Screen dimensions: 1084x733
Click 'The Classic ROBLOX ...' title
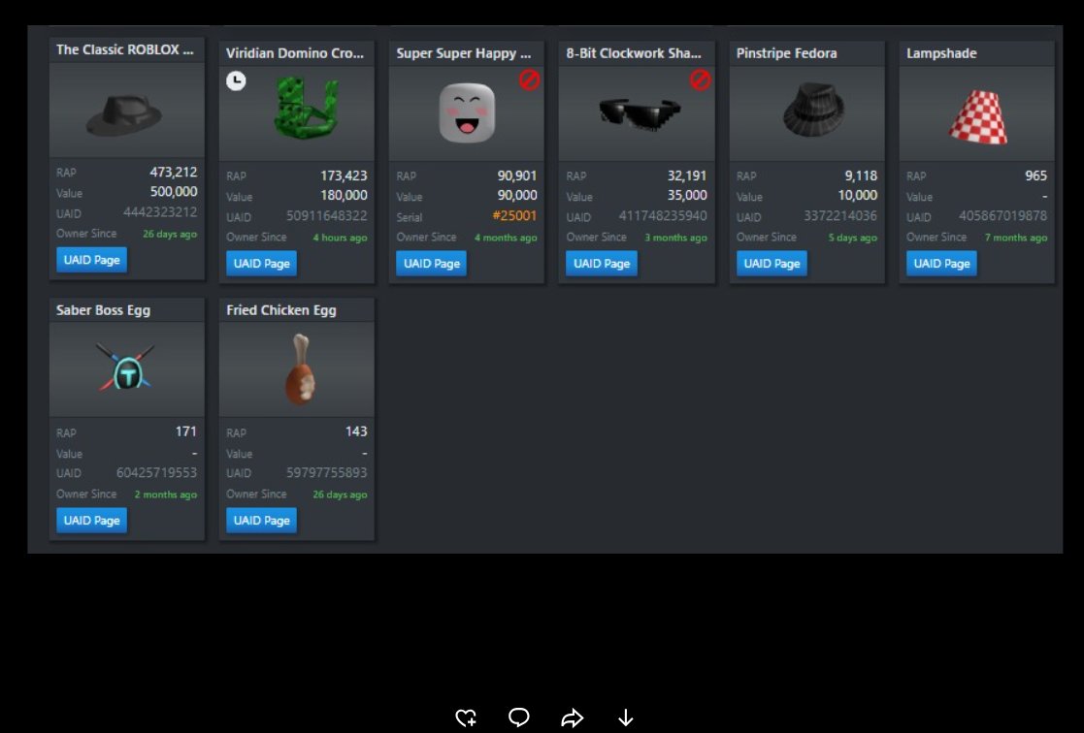[125, 49]
